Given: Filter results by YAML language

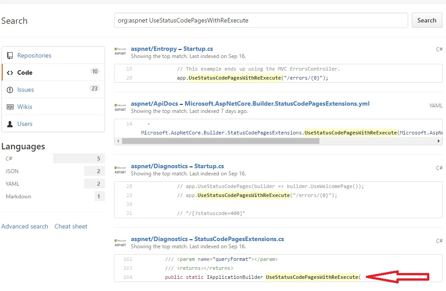Looking at the screenshot, I should click(13, 184).
